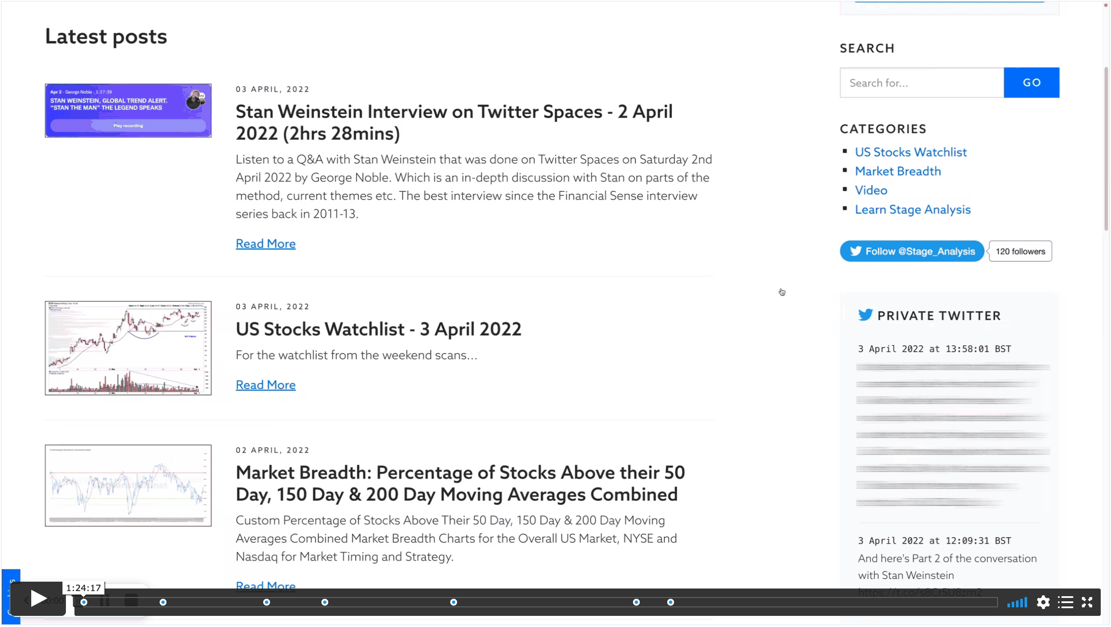Click the GO search button
This screenshot has height=627, width=1111.
tap(1031, 83)
